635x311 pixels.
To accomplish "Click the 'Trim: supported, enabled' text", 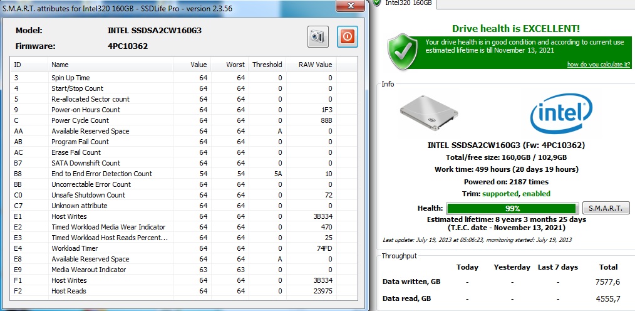I will tap(507, 194).
